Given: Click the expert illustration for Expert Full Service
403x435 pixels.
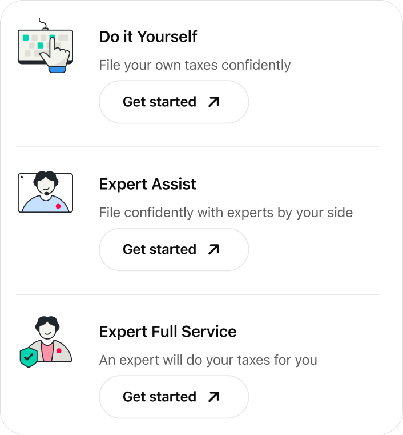Looking at the screenshot, I should pyautogui.click(x=47, y=338).
